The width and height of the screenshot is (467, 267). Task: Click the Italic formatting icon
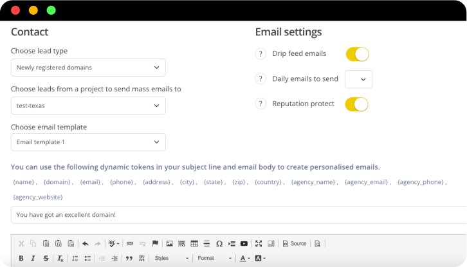[33, 259]
